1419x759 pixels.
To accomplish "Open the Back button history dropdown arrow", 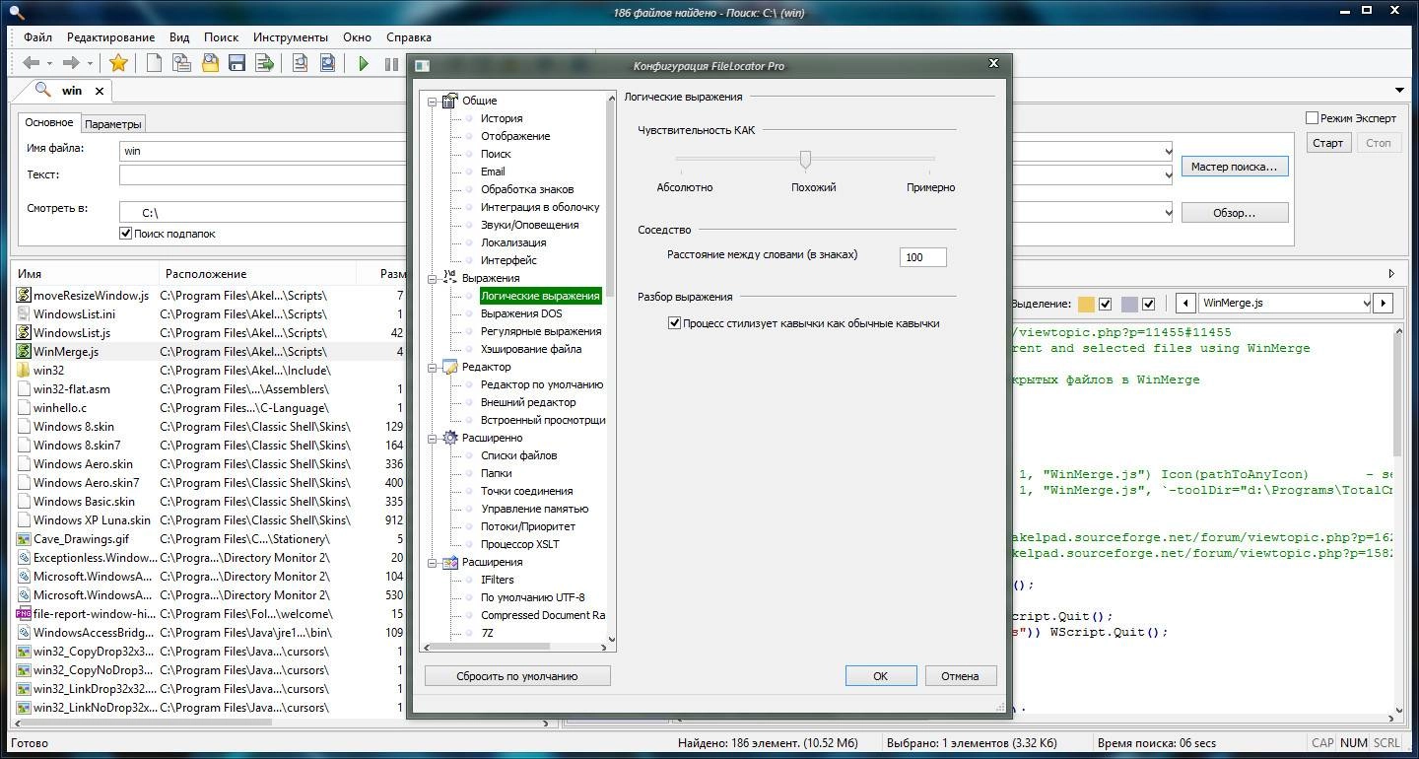I will pos(49,64).
